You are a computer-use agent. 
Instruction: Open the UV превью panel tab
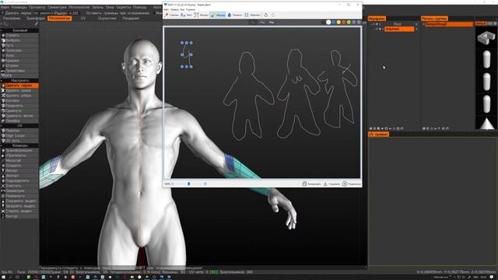[378, 135]
